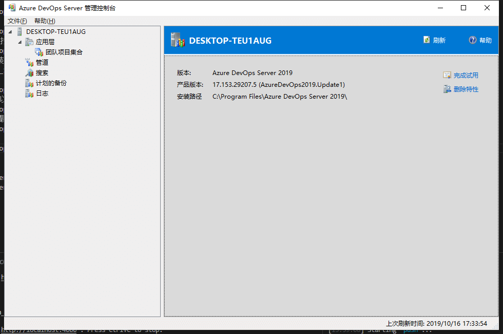
Task: Click the 日志 icon in the tree
Action: click(29, 94)
